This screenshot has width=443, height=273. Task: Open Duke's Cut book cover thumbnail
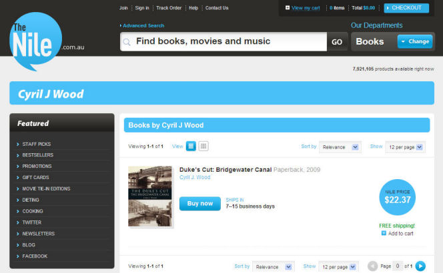[x=150, y=196]
